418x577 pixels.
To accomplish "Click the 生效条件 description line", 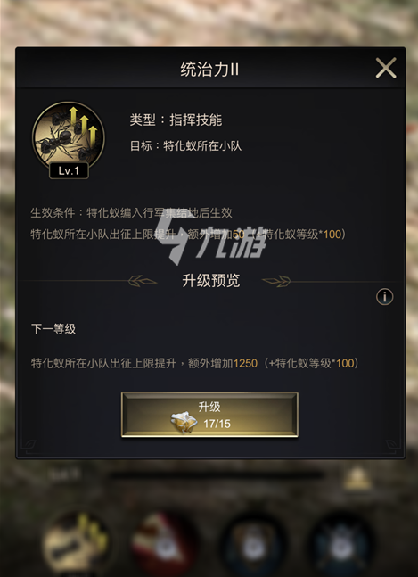I will point(131,212).
